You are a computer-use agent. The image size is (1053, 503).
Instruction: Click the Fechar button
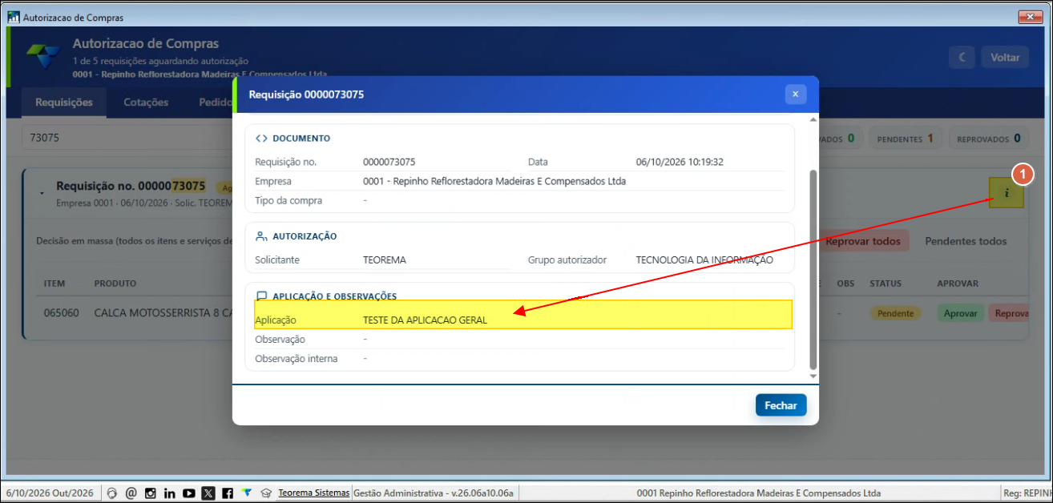(x=781, y=405)
